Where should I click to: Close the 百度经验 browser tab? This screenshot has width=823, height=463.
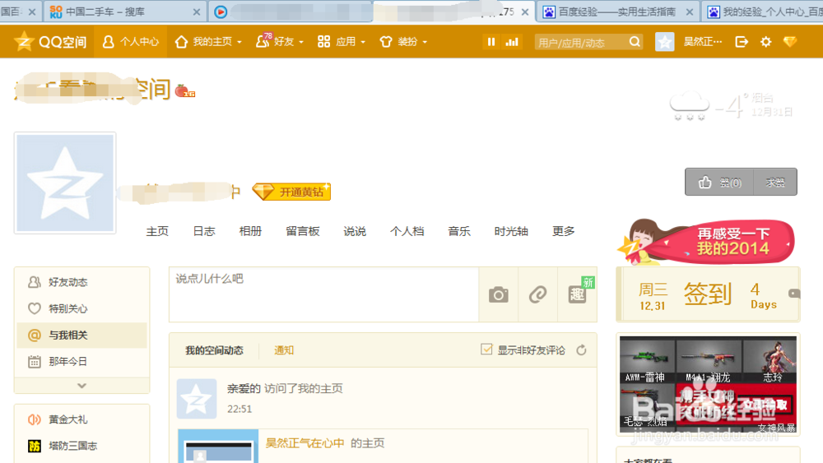(690, 12)
